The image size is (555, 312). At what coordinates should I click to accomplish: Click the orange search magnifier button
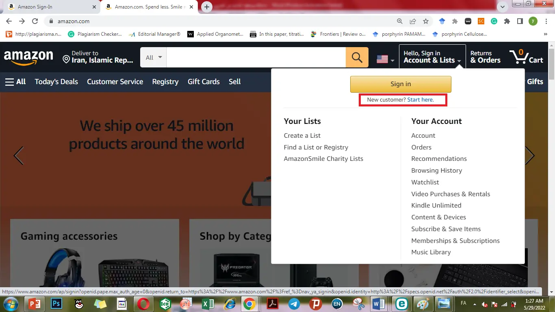click(x=357, y=57)
